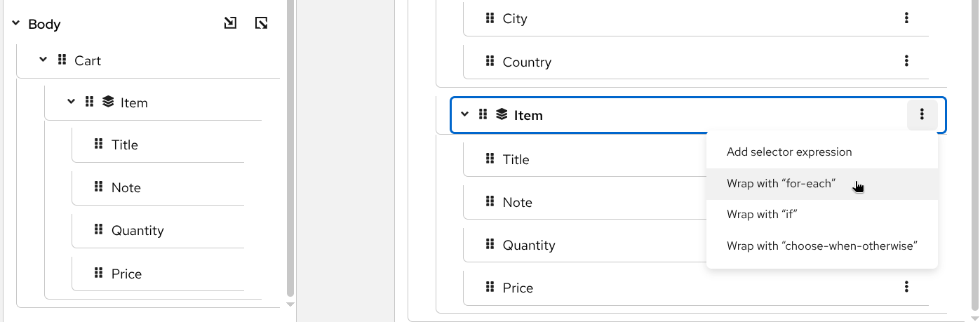
Task: Open kebab menu for right Price field
Action: [x=906, y=287]
